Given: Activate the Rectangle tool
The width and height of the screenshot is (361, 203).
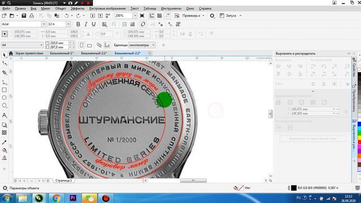Looking at the screenshot, I should [x=4, y=90].
